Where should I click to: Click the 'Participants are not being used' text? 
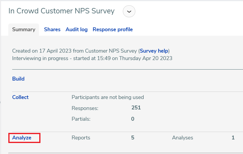coord(108,97)
